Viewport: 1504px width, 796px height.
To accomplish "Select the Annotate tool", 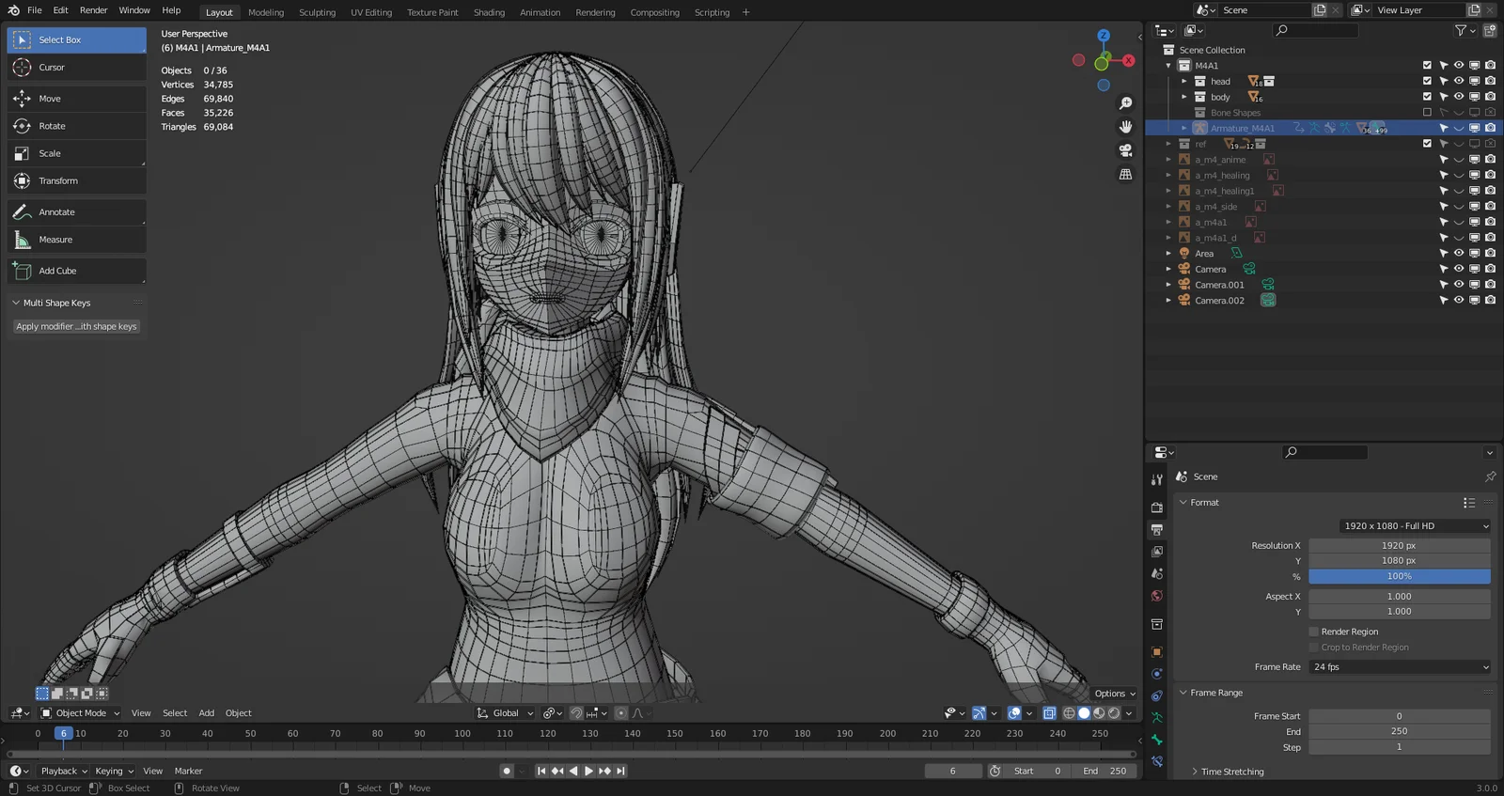I will point(56,212).
